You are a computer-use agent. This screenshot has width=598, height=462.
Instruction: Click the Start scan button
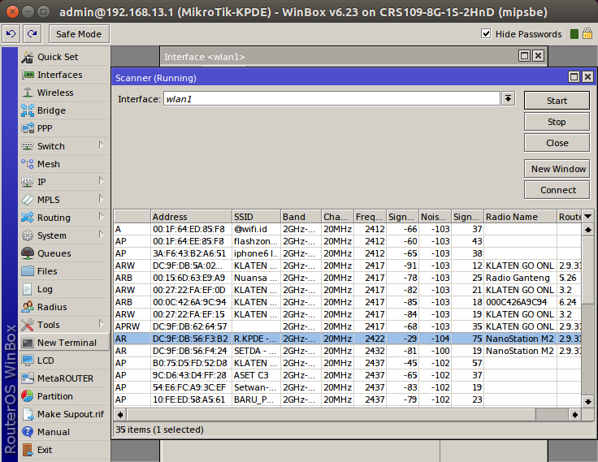tap(557, 101)
